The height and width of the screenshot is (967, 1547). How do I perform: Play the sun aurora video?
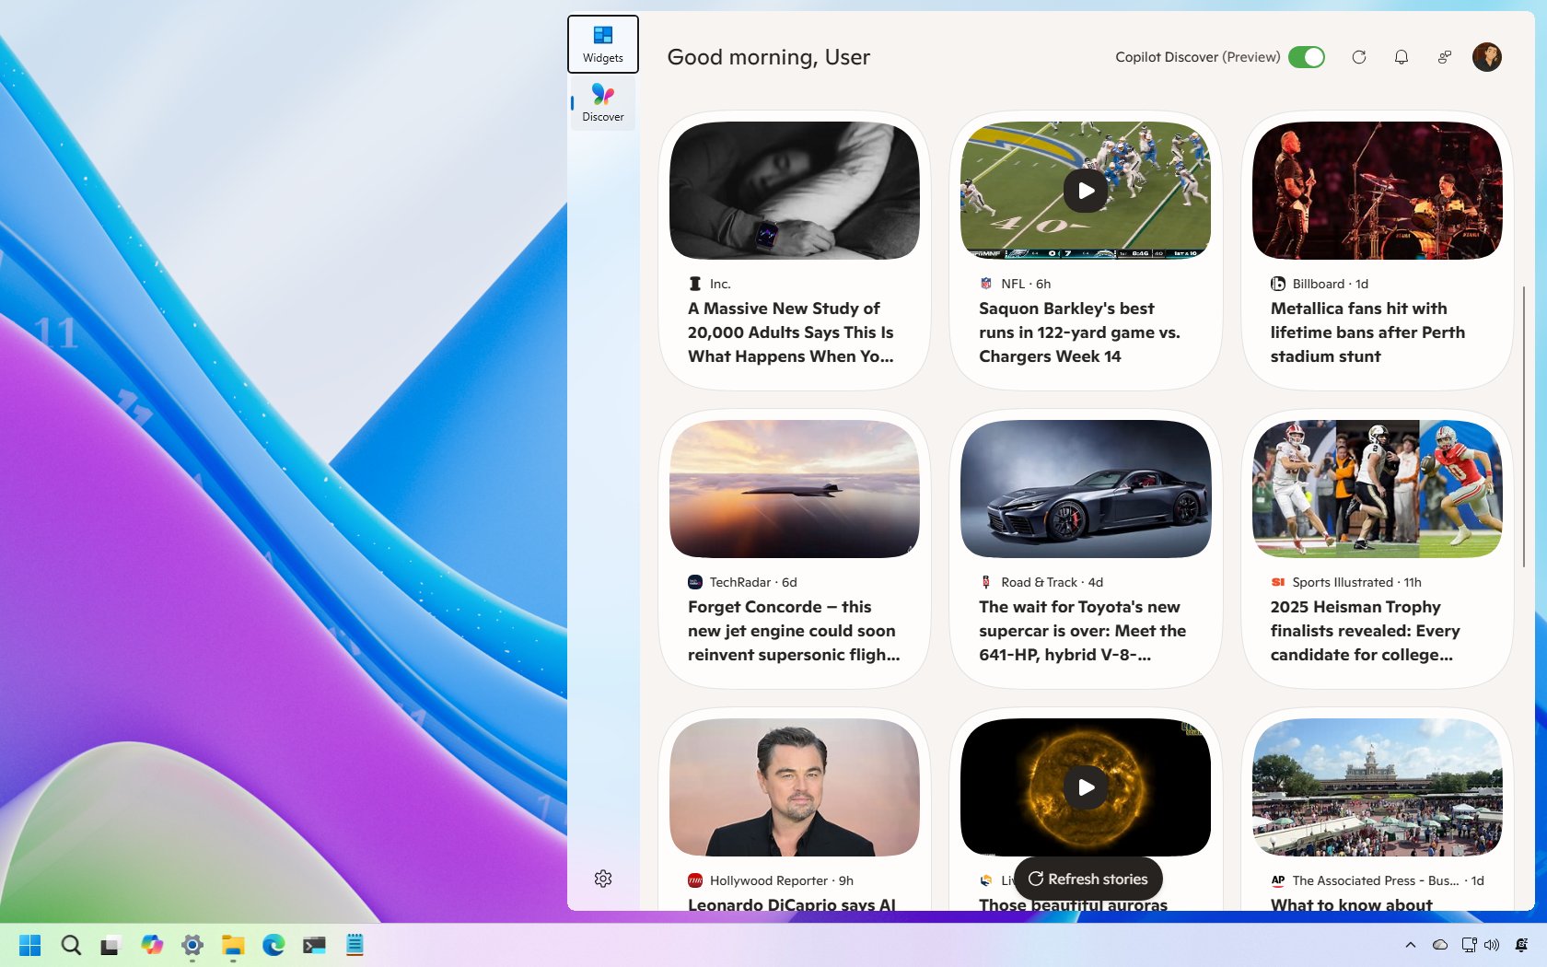click(1086, 787)
